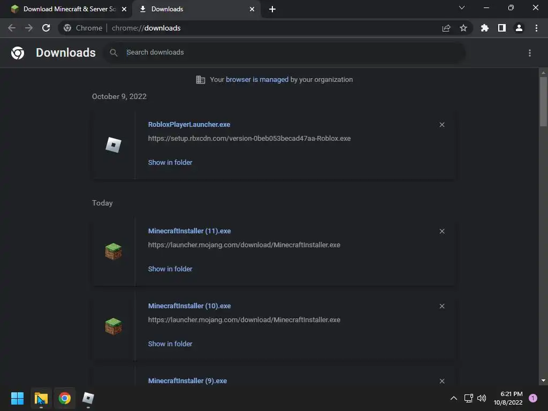Click the scrollbar up arrow
The height and width of the screenshot is (411, 548).
click(543, 73)
